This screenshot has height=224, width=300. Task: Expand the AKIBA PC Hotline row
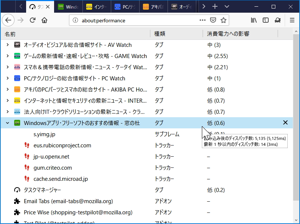point(7,89)
